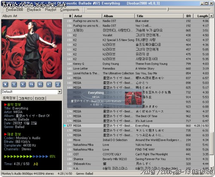Image resolution: width=215 pixels, height=177 pixels.
Task: Select the track titled Blue water
Action: coord(142,21)
